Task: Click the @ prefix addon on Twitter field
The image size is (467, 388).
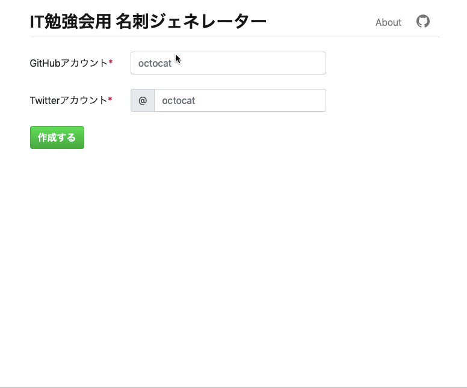Action: point(143,100)
